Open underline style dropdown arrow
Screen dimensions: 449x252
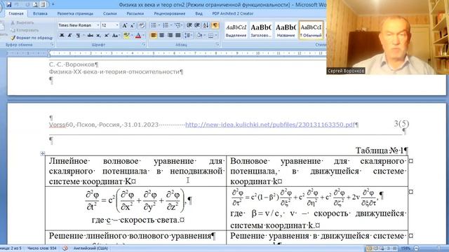(83, 36)
